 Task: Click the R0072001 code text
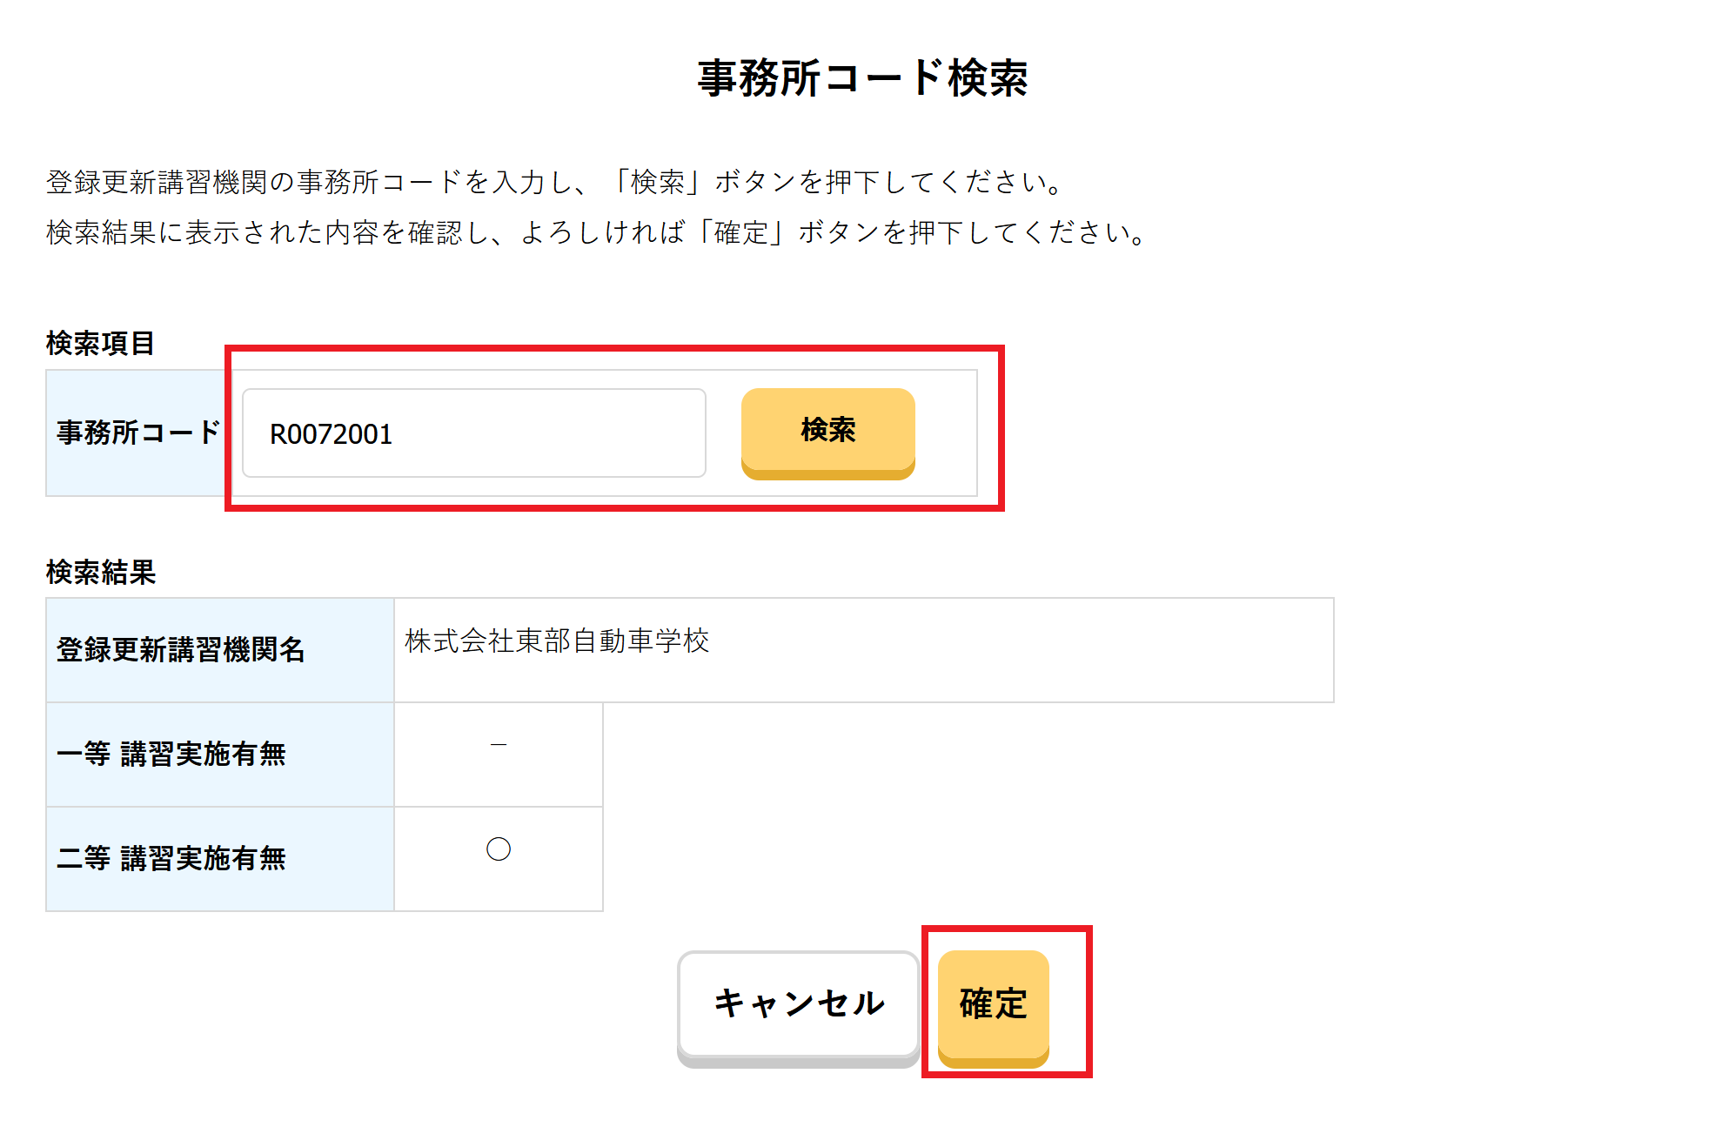click(x=332, y=434)
